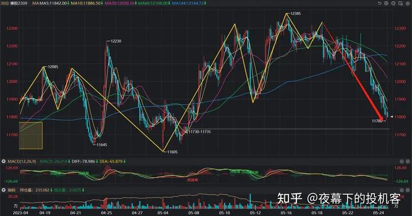Click the 12385 high price annotation

tap(295, 14)
